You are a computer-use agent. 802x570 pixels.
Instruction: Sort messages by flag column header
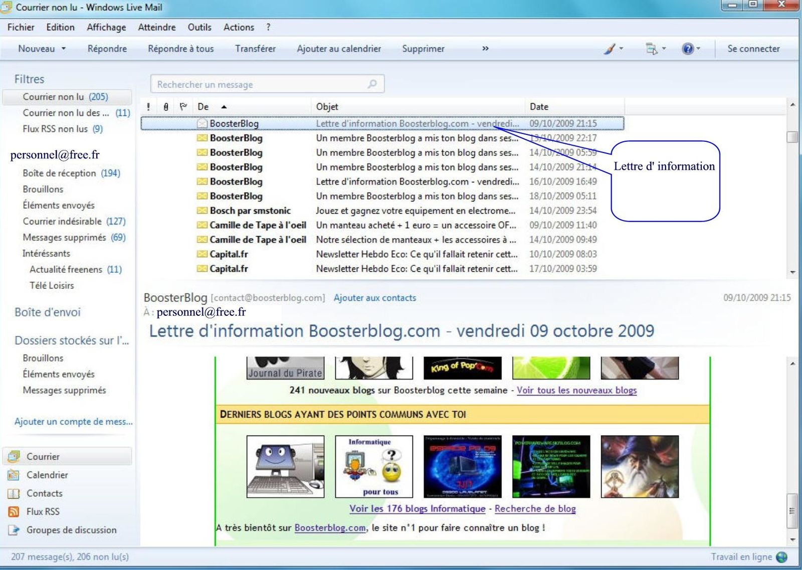coord(183,107)
